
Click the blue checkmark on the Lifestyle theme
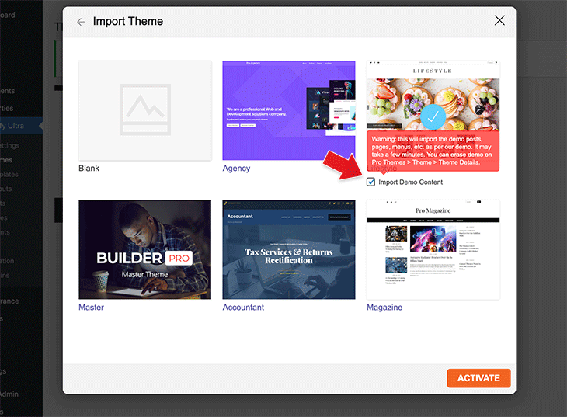(x=433, y=116)
